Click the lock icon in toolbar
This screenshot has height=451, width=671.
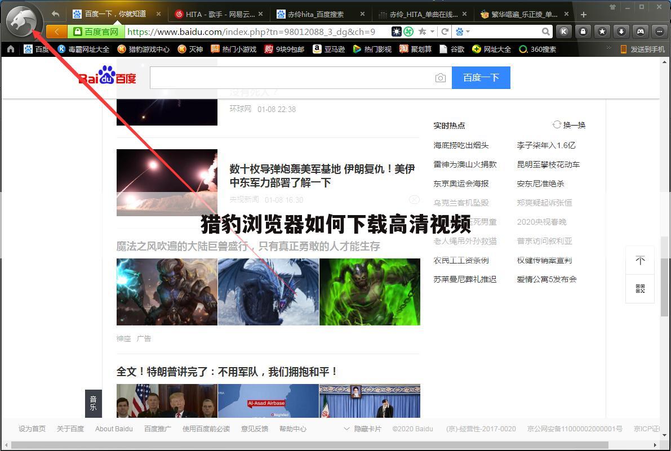pos(583,31)
